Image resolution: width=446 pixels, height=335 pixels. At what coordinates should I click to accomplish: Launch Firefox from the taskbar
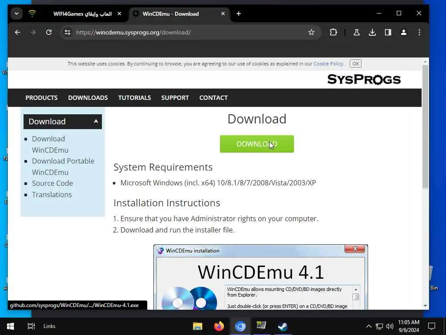tap(219, 326)
